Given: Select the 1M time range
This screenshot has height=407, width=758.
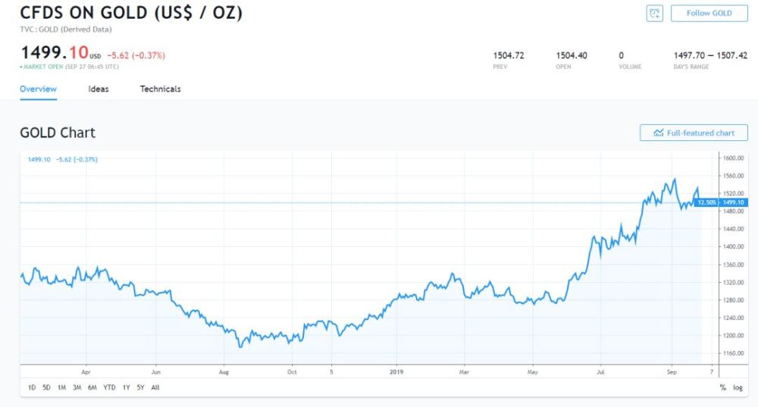Looking at the screenshot, I should 61,387.
